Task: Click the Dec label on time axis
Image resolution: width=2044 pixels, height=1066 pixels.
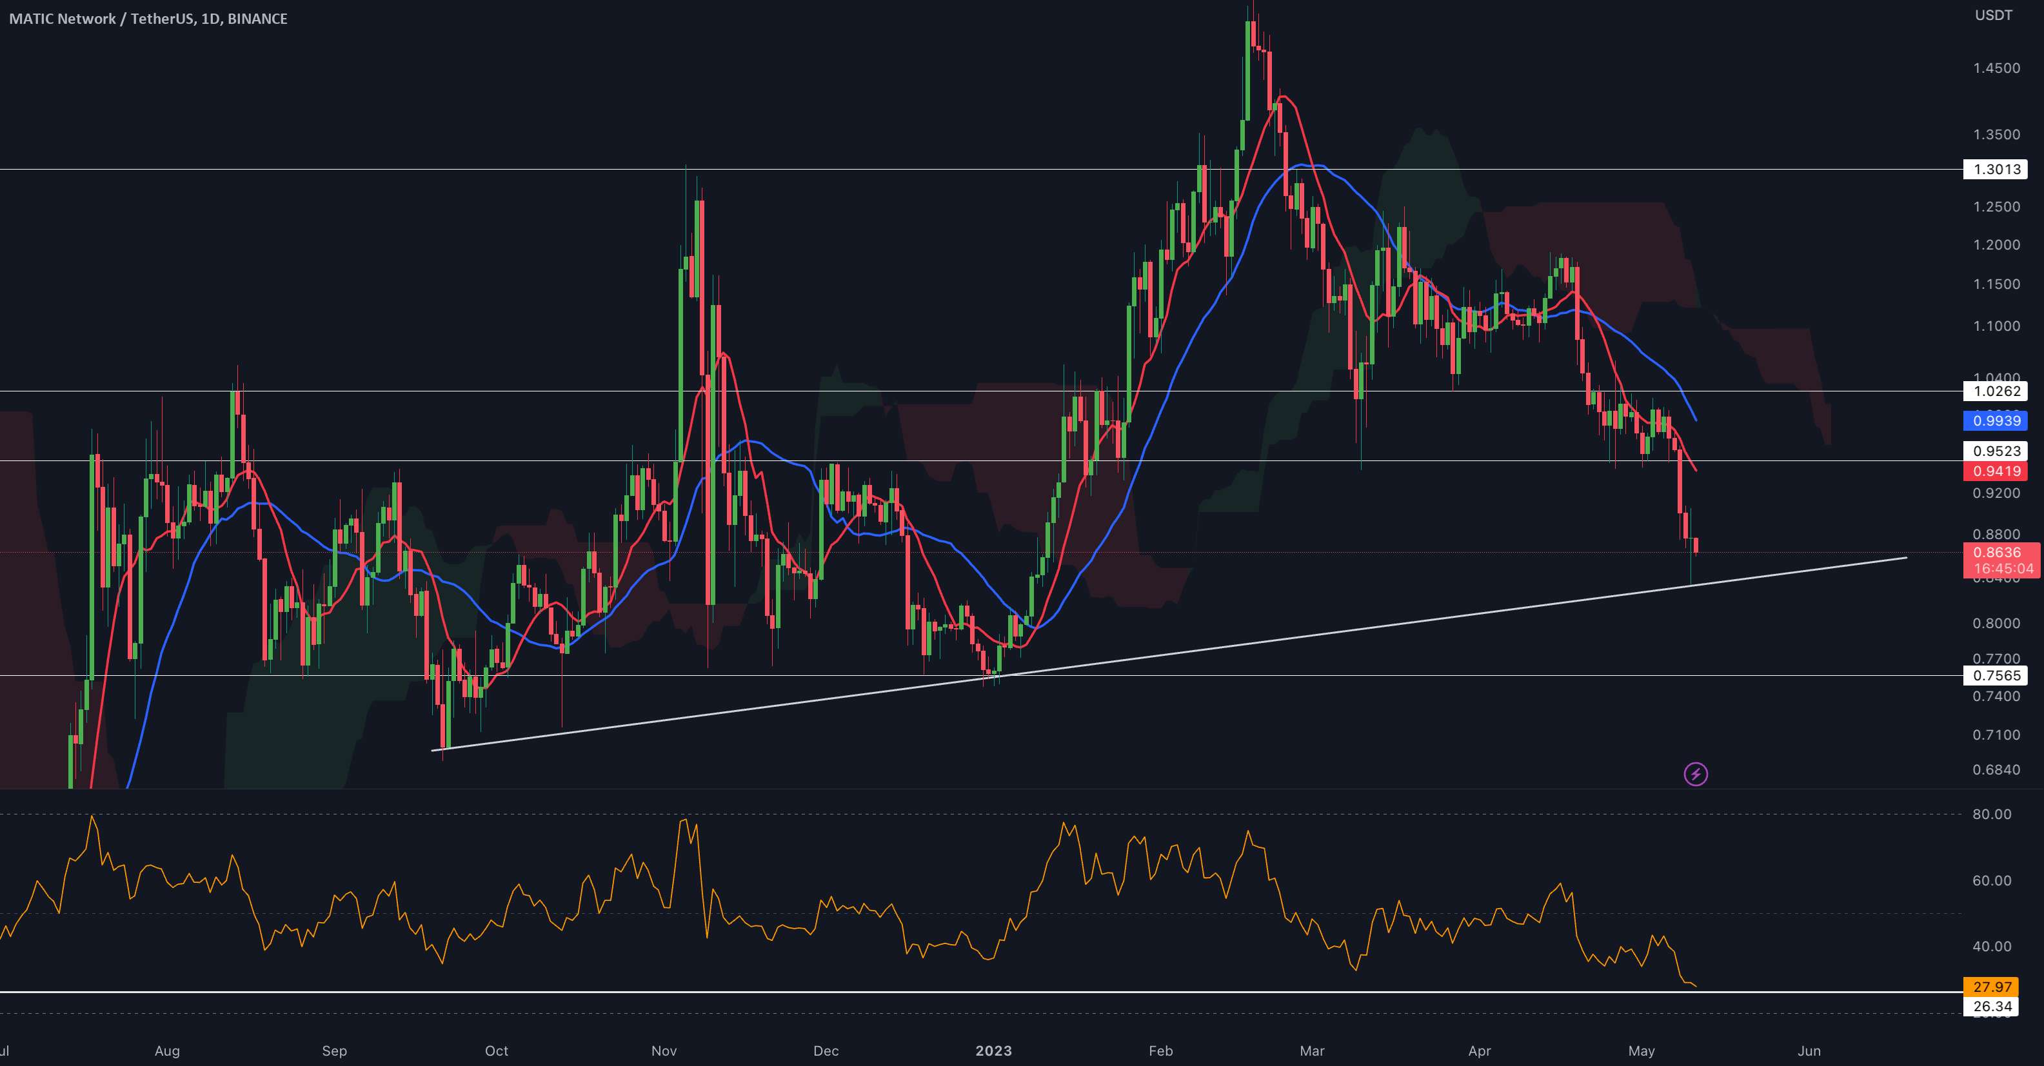Action: (826, 1051)
